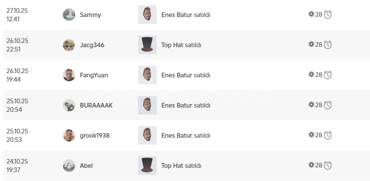Click Enes Batur thumbnail in grook1938's row
The height and width of the screenshot is (181, 370).
(x=147, y=135)
